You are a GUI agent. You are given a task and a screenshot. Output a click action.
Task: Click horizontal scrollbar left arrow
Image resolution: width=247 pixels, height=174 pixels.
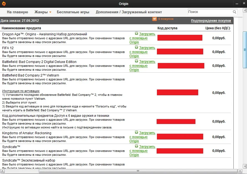pyautogui.click(x=2, y=171)
